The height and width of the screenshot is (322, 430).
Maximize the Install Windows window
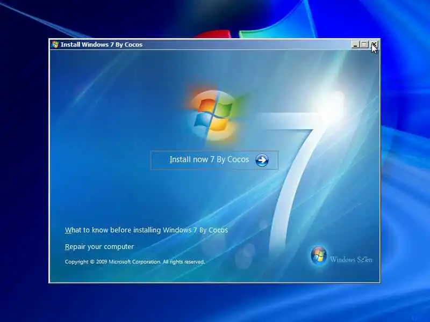pyautogui.click(x=364, y=45)
